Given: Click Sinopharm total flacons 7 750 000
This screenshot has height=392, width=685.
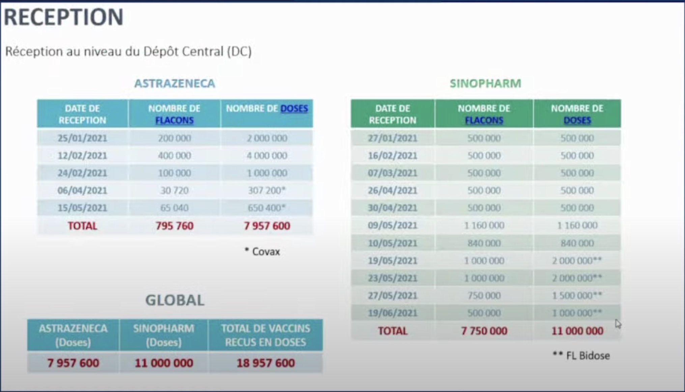Looking at the screenshot, I should [484, 331].
